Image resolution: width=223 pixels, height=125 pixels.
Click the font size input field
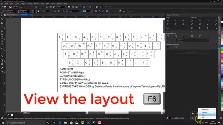point(86,11)
